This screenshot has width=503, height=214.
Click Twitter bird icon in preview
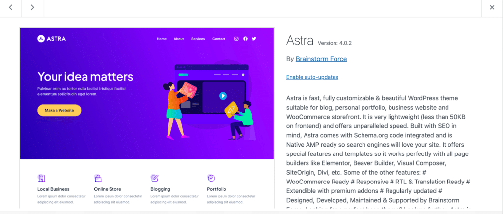pyautogui.click(x=254, y=39)
